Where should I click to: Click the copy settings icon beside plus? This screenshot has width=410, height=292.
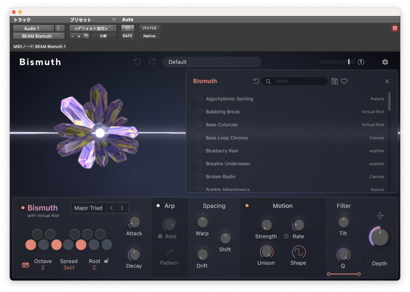tap(86, 36)
